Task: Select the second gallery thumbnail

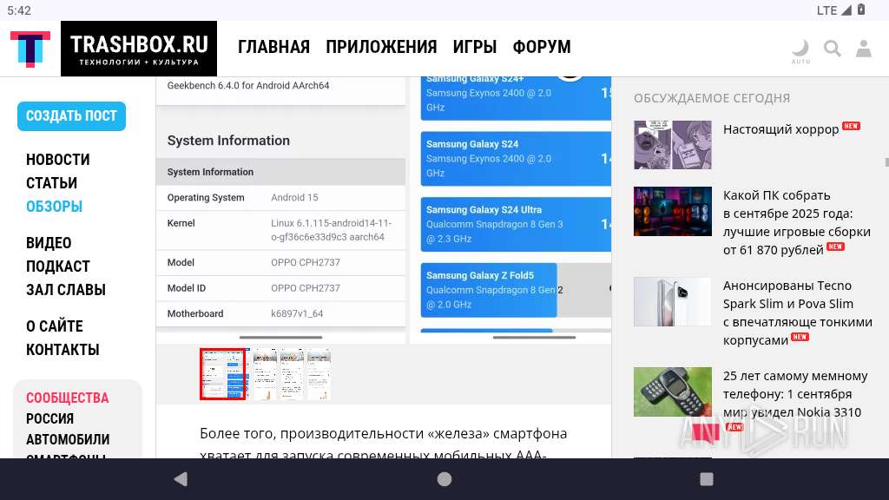Action: pos(264,374)
